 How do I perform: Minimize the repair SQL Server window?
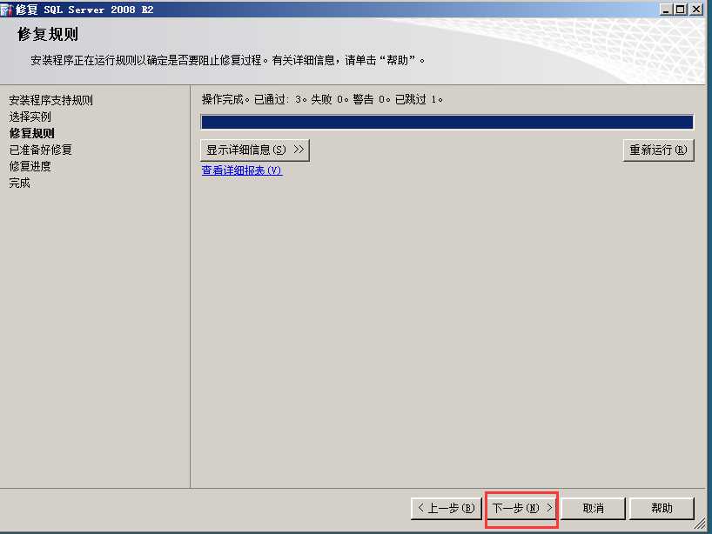pos(666,9)
